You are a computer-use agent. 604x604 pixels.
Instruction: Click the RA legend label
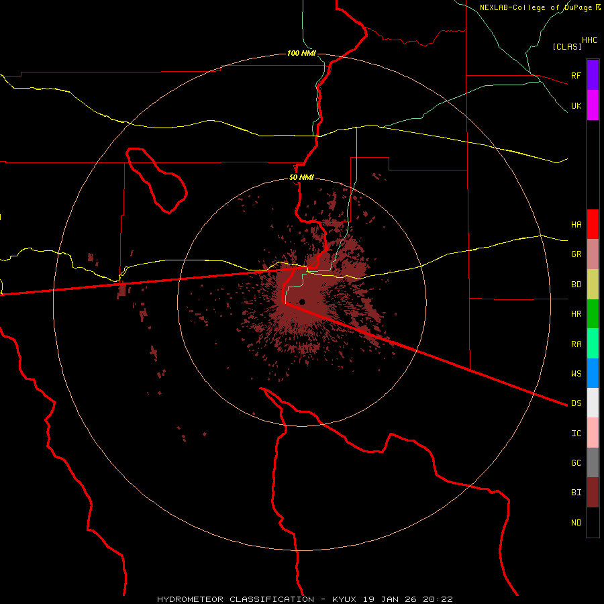click(x=576, y=344)
